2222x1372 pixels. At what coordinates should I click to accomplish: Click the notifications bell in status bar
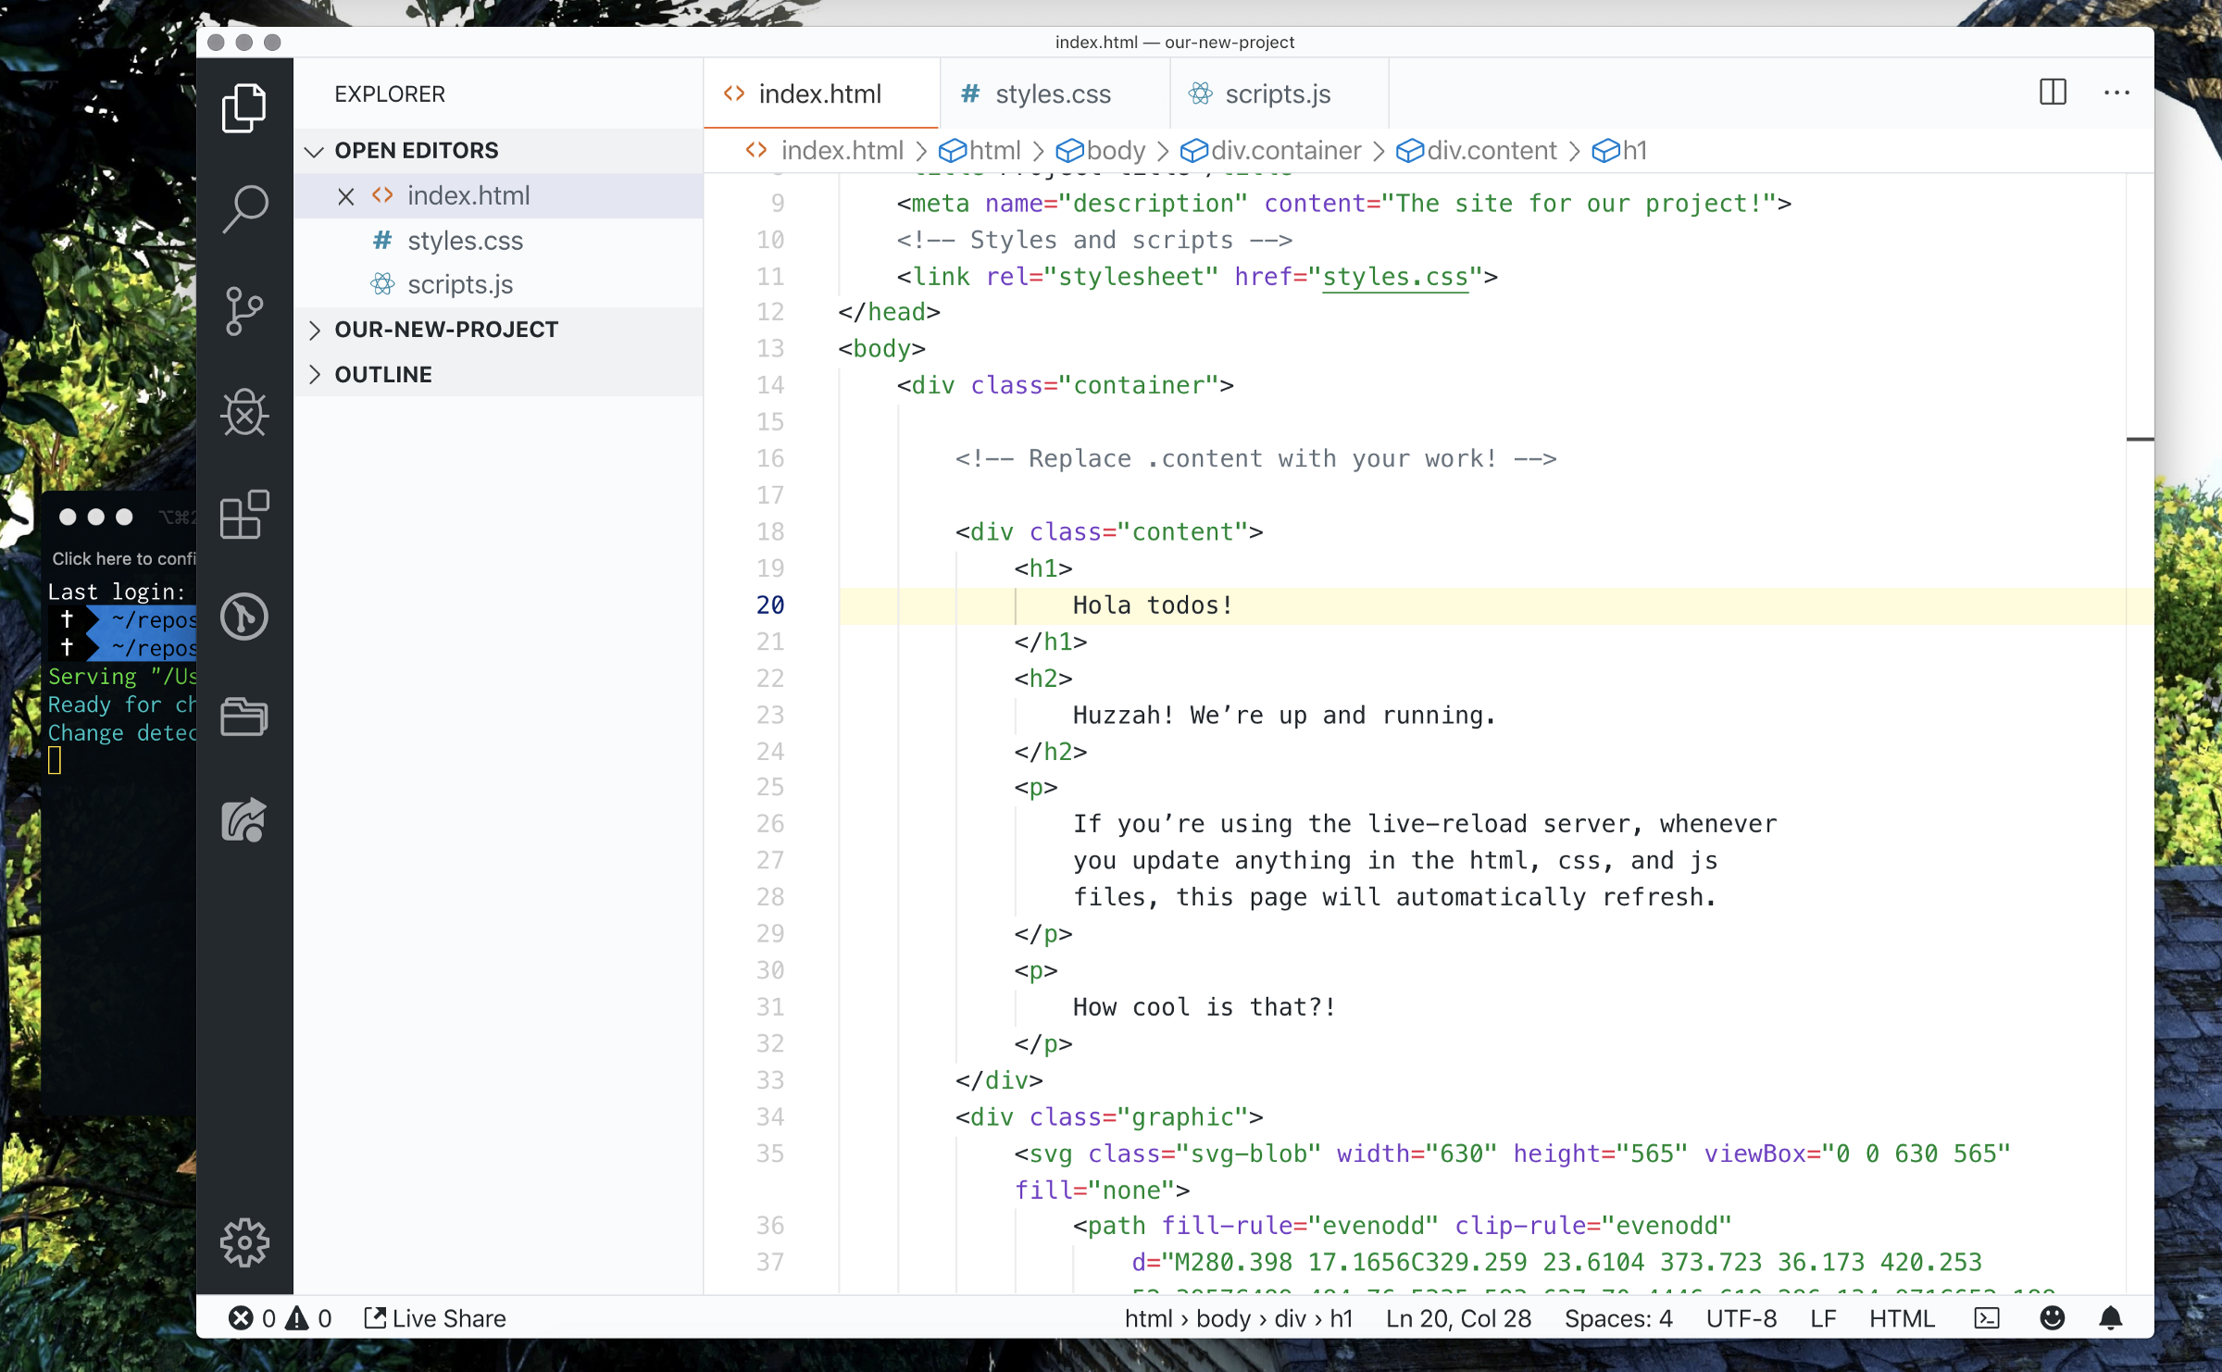click(x=2111, y=1318)
